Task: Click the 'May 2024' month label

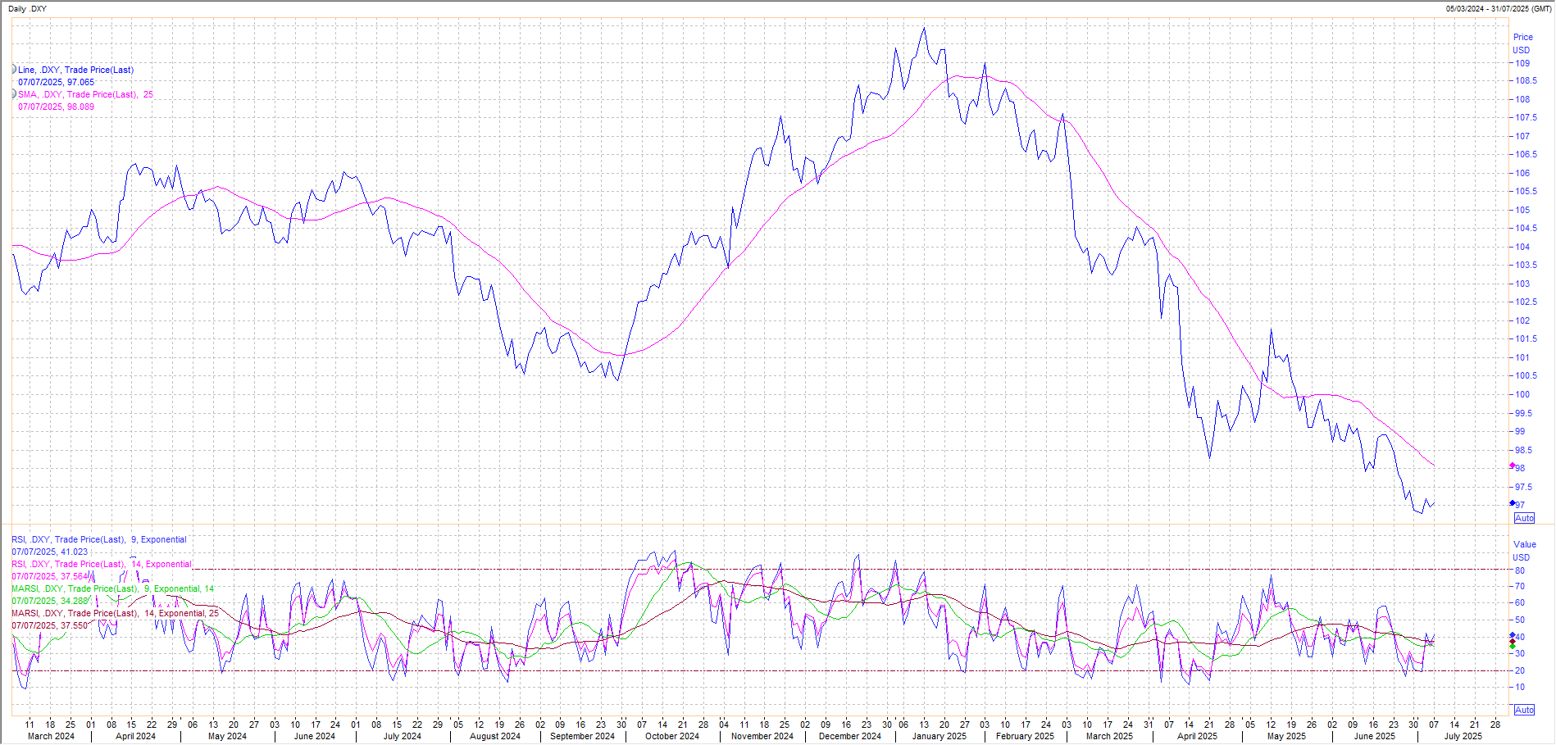Action: [227, 736]
